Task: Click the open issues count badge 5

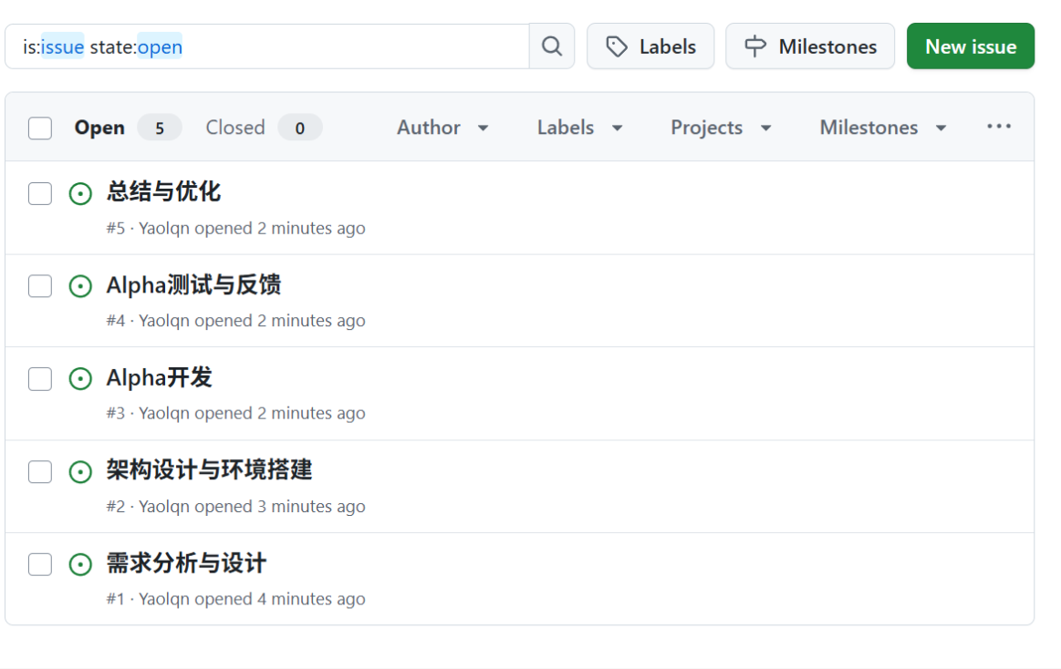Action: tap(160, 128)
